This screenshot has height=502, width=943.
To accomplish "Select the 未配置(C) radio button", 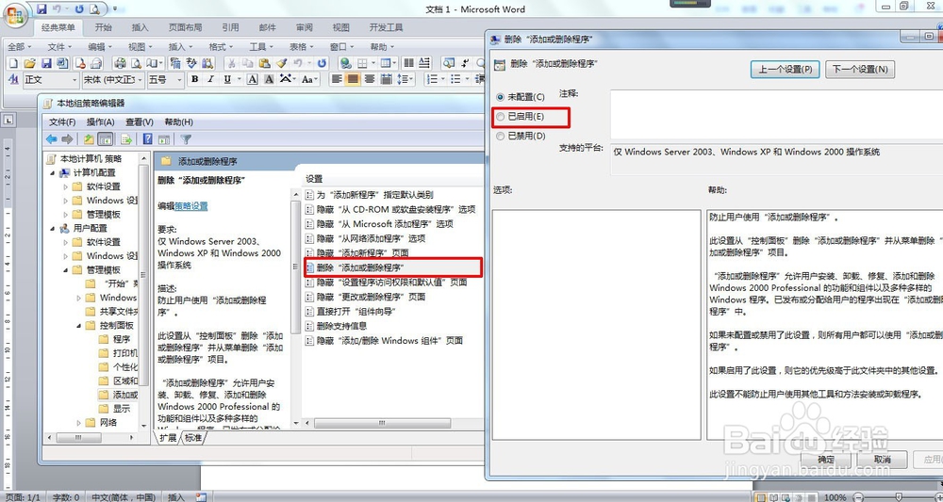I will click(x=501, y=97).
